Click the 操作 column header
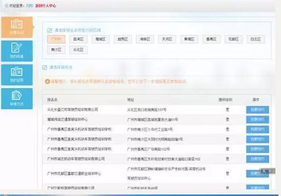The height and width of the screenshot is (196, 281). tap(256, 100)
